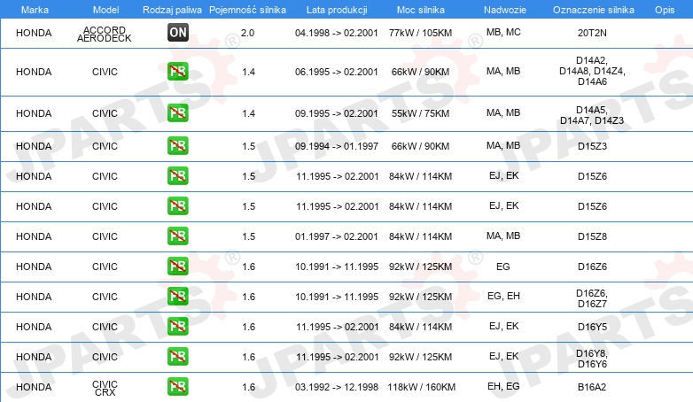This screenshot has height=402, width=693.
Task: Select engine codes D14A5, D14A7, D14Z3
Action: pyautogui.click(x=592, y=115)
